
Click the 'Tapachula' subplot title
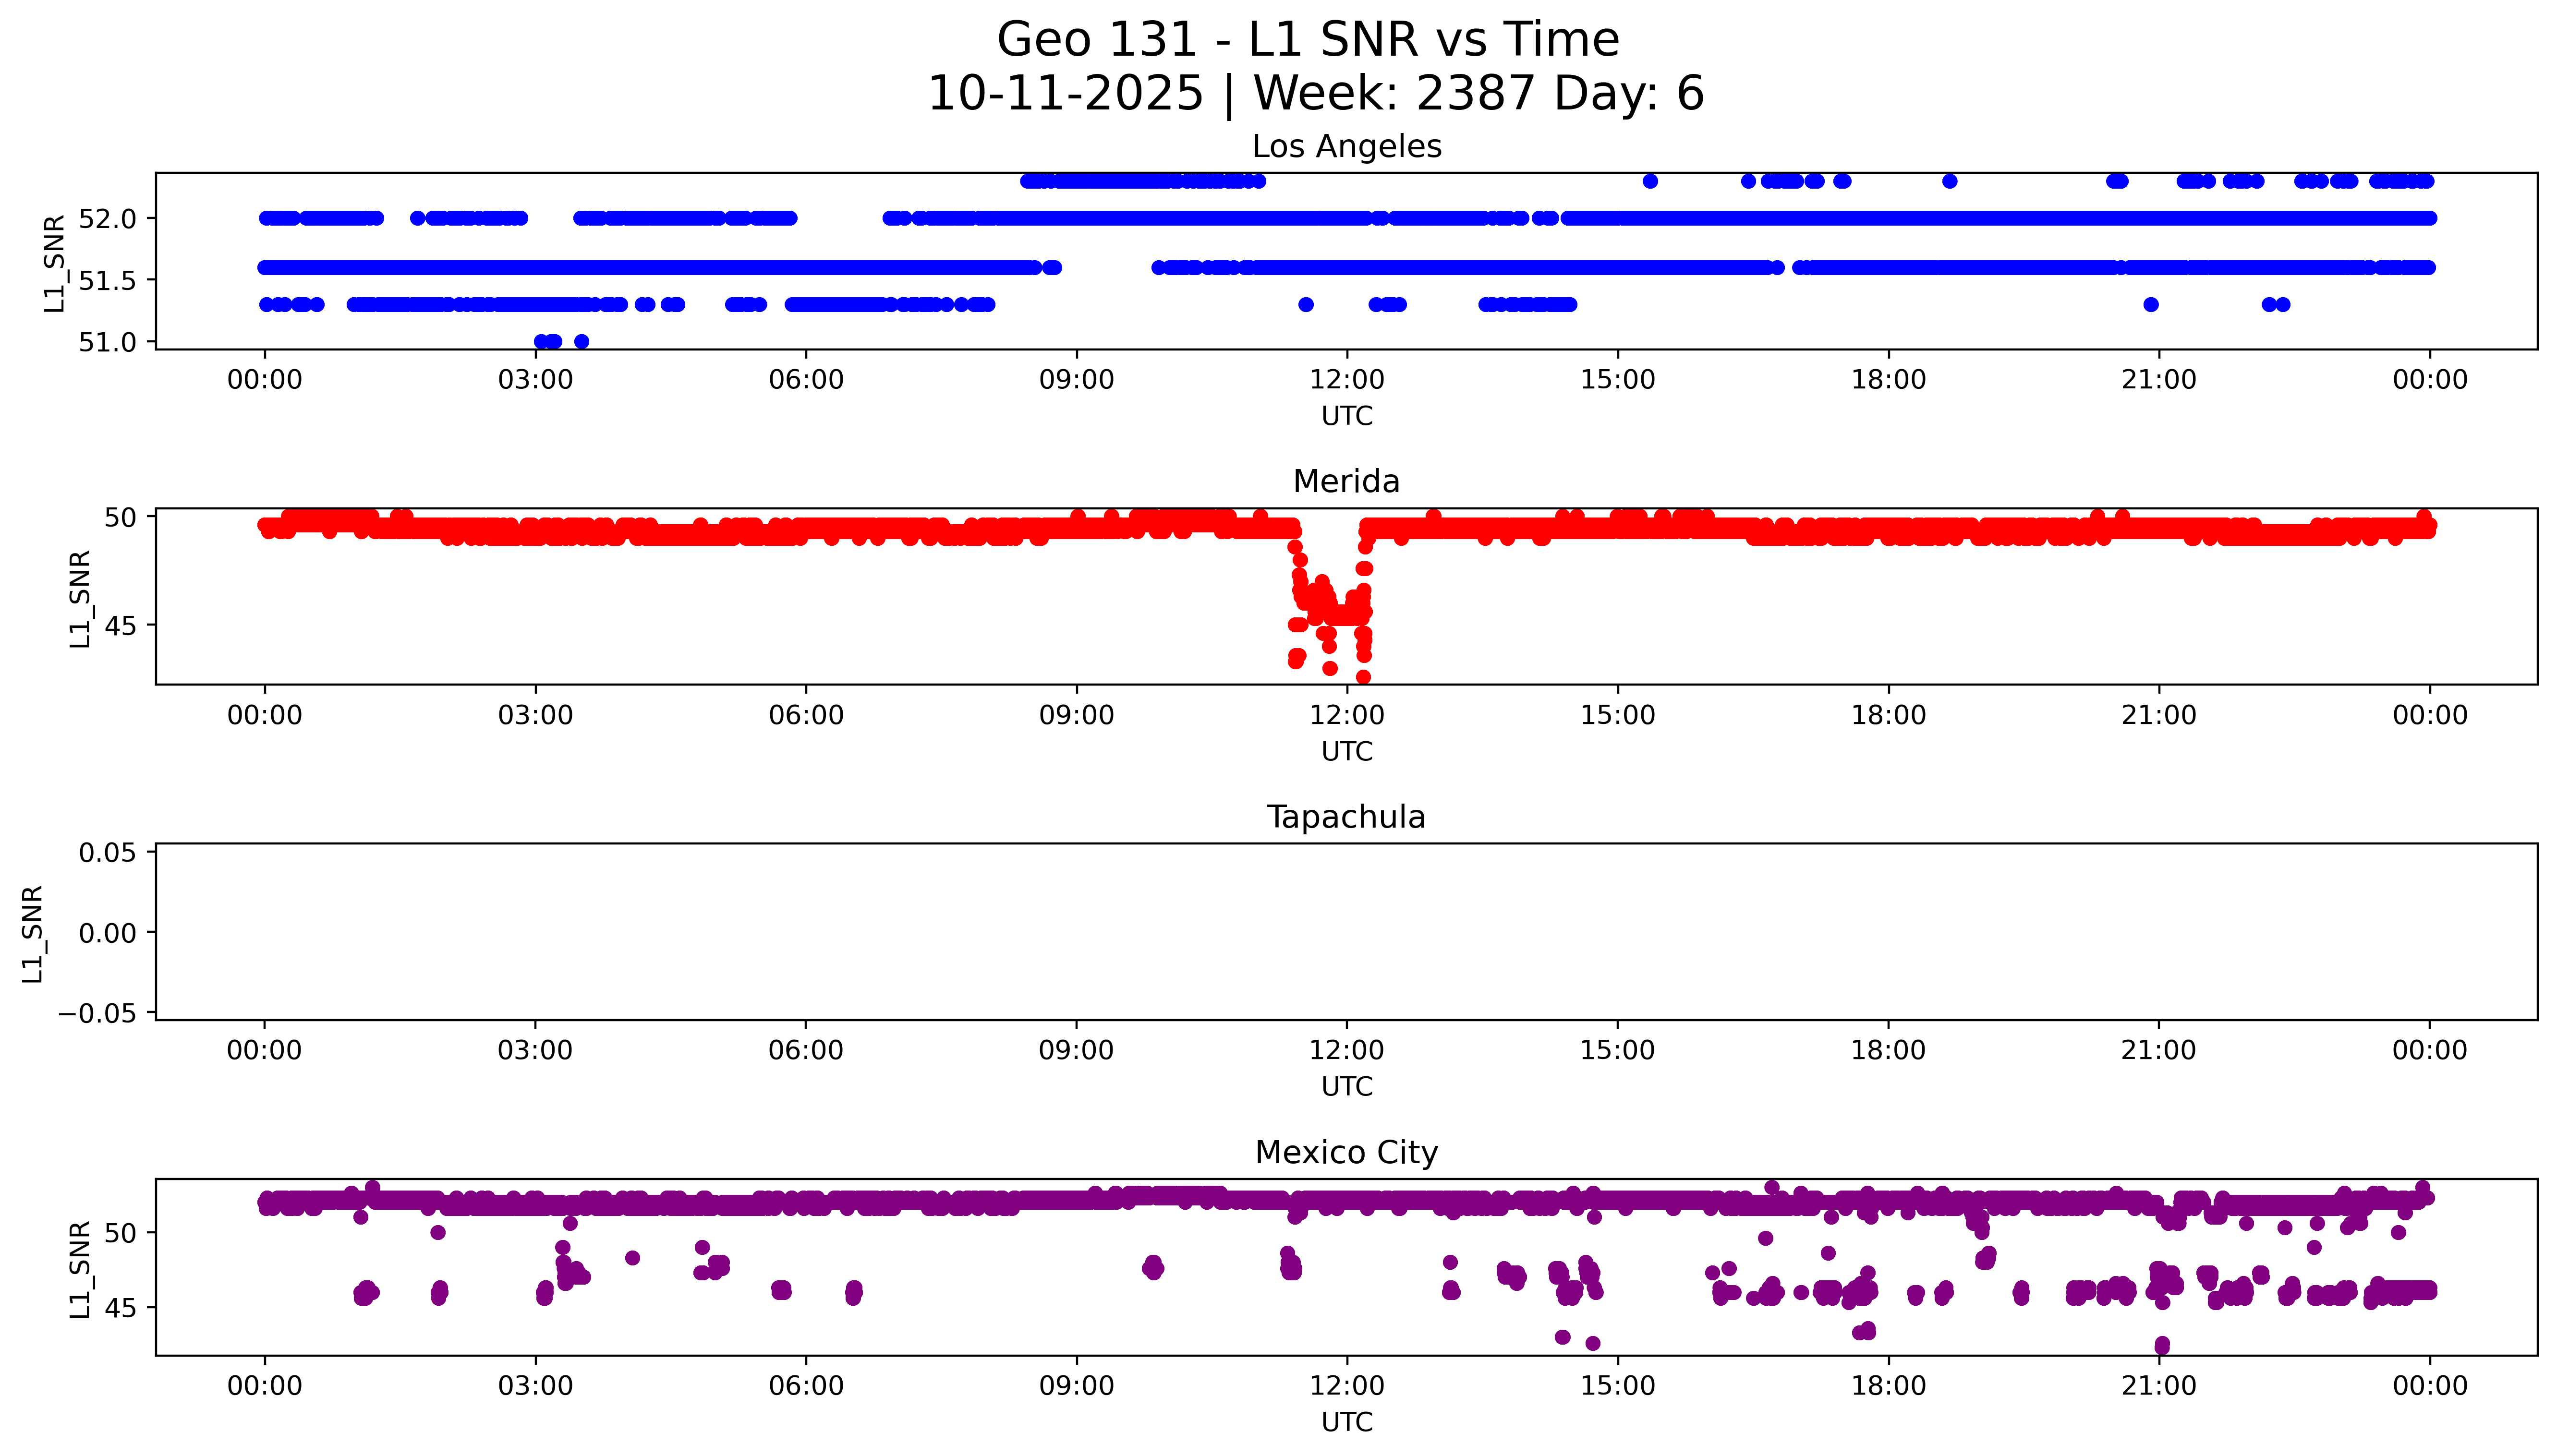(x=1346, y=817)
